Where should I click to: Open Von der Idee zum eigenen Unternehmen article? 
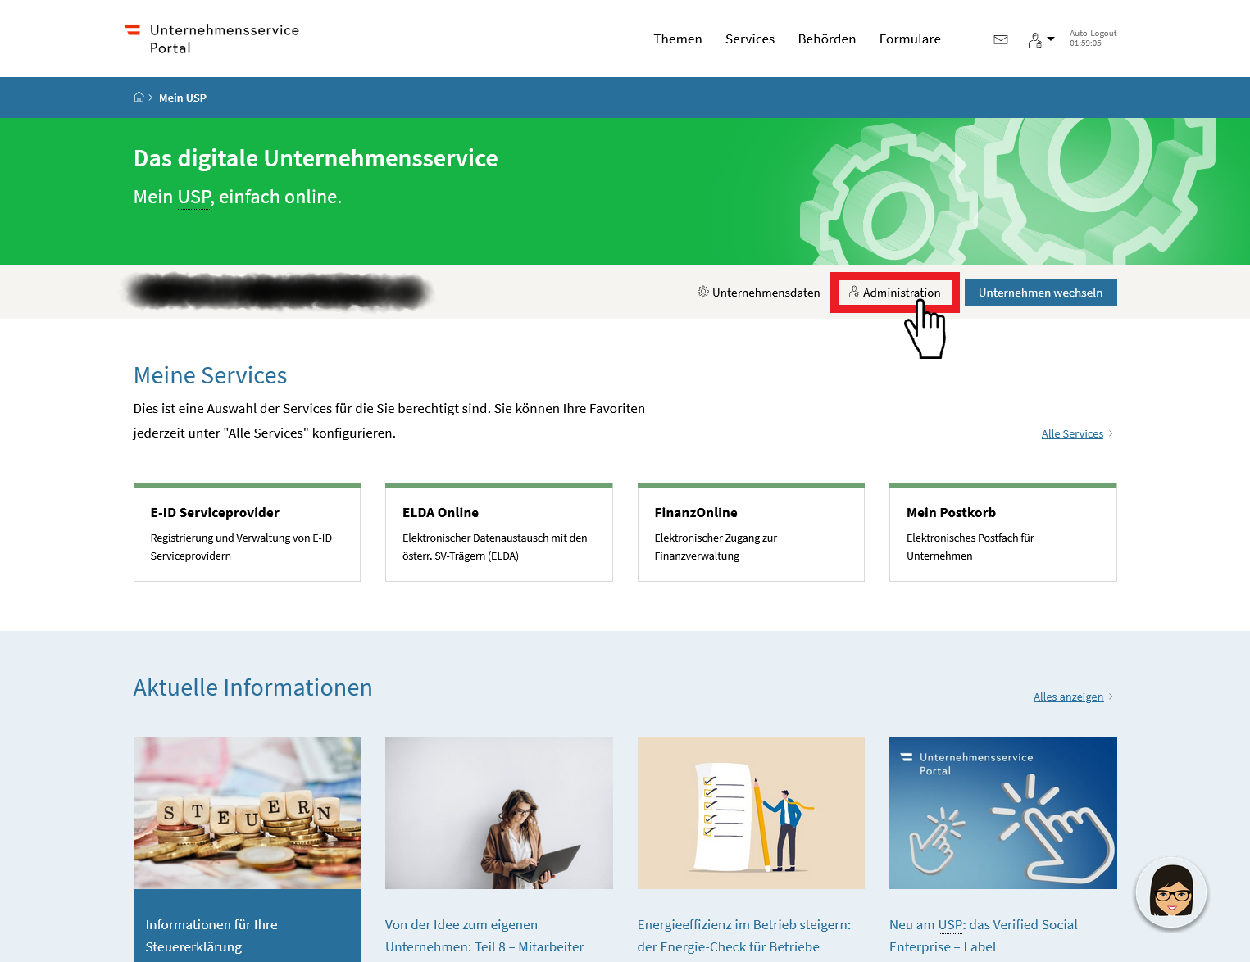tap(484, 935)
